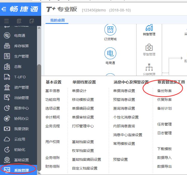187x175 pixels.
Task: Select the 生产管理 sidebar icon
Action: tap(7, 56)
